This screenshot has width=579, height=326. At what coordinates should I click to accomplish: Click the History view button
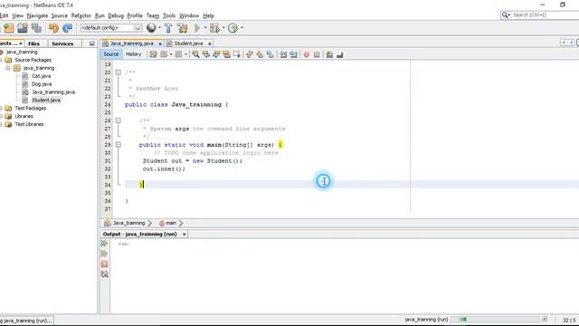point(133,54)
